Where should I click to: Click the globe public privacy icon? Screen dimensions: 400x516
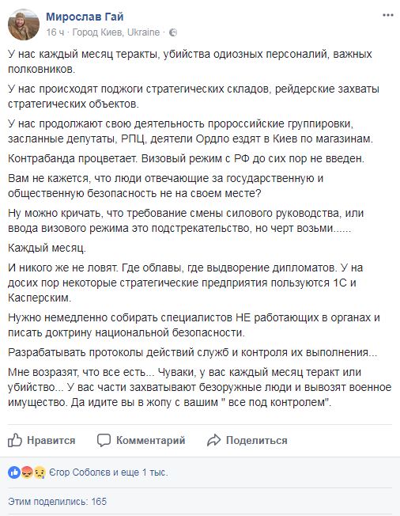173,32
